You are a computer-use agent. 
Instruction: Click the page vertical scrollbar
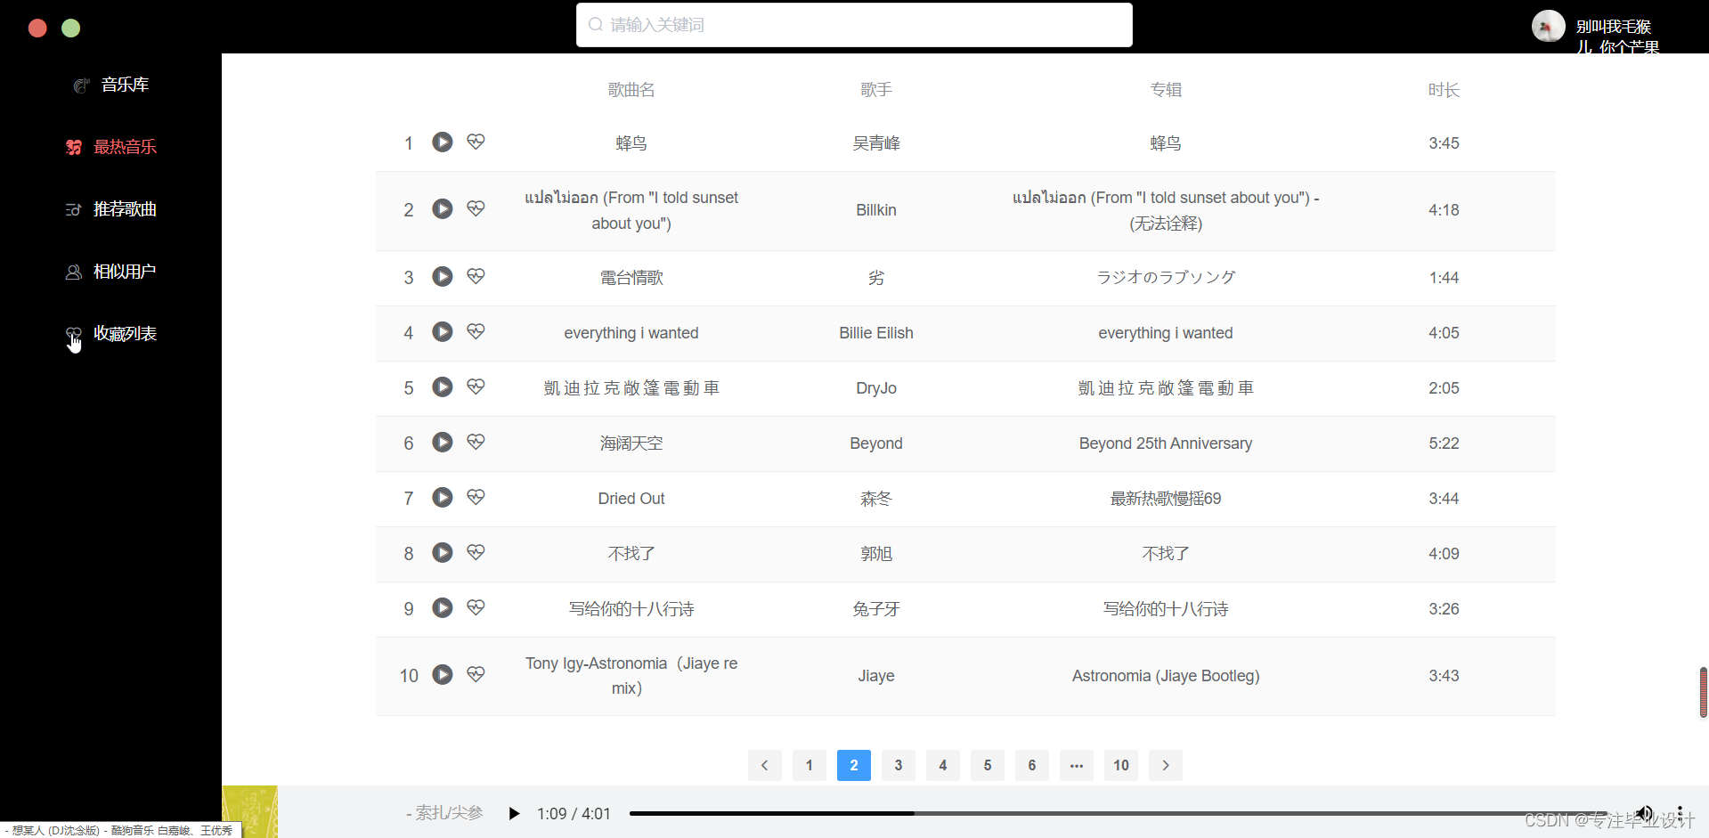1703,692
